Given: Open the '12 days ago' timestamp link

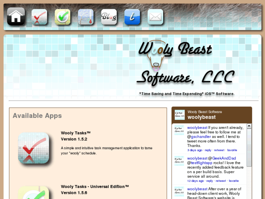Looking at the screenshot, I should pos(195,181).
